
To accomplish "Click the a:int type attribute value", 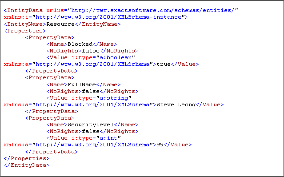I will point(108,138).
